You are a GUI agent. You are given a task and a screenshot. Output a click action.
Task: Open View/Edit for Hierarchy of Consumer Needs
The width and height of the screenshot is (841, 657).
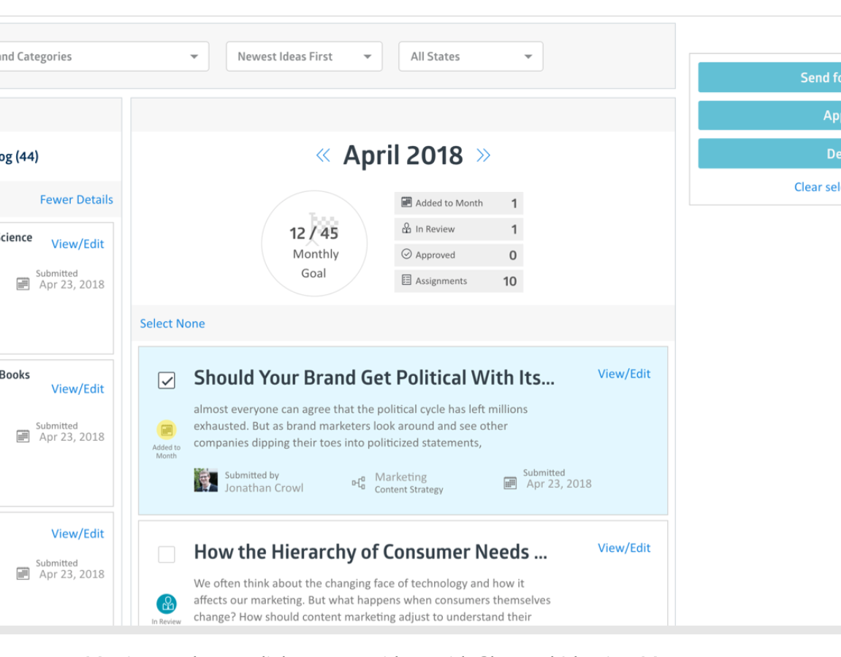pos(624,547)
